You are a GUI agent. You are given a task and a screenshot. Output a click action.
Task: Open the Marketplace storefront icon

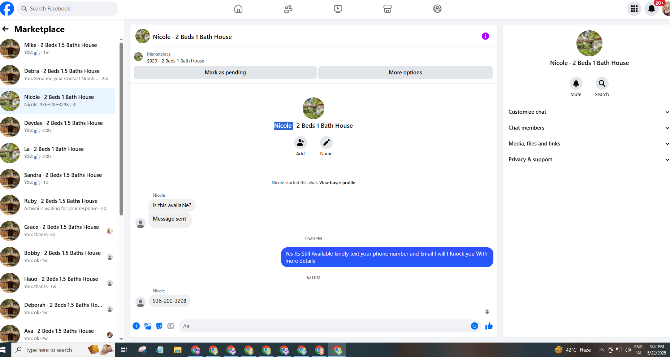pyautogui.click(x=388, y=9)
